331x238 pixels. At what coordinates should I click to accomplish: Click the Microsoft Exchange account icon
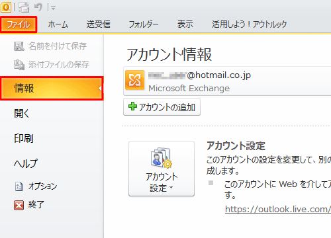[x=134, y=80]
